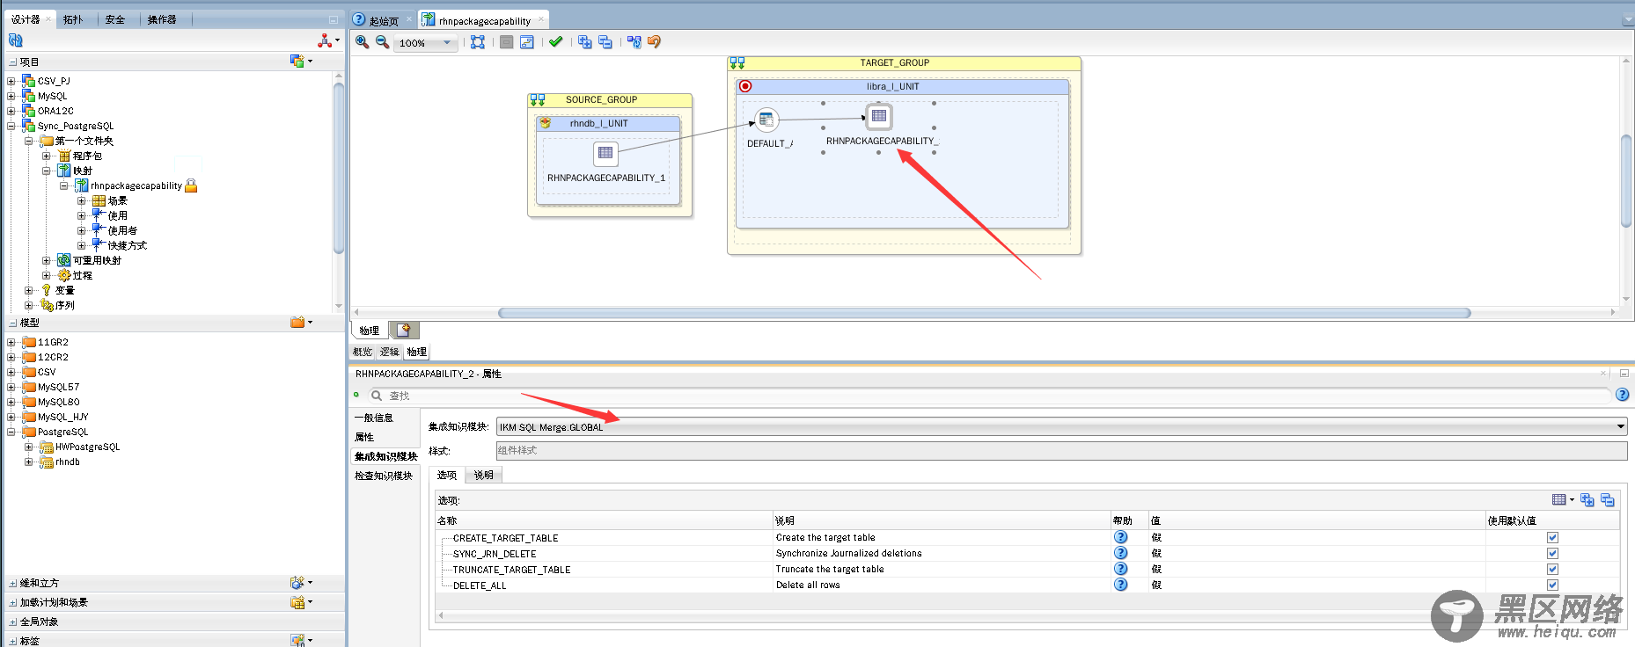This screenshot has width=1635, height=647.
Task: Click the auto-layout icon in mapping toolbar
Action: (x=527, y=41)
